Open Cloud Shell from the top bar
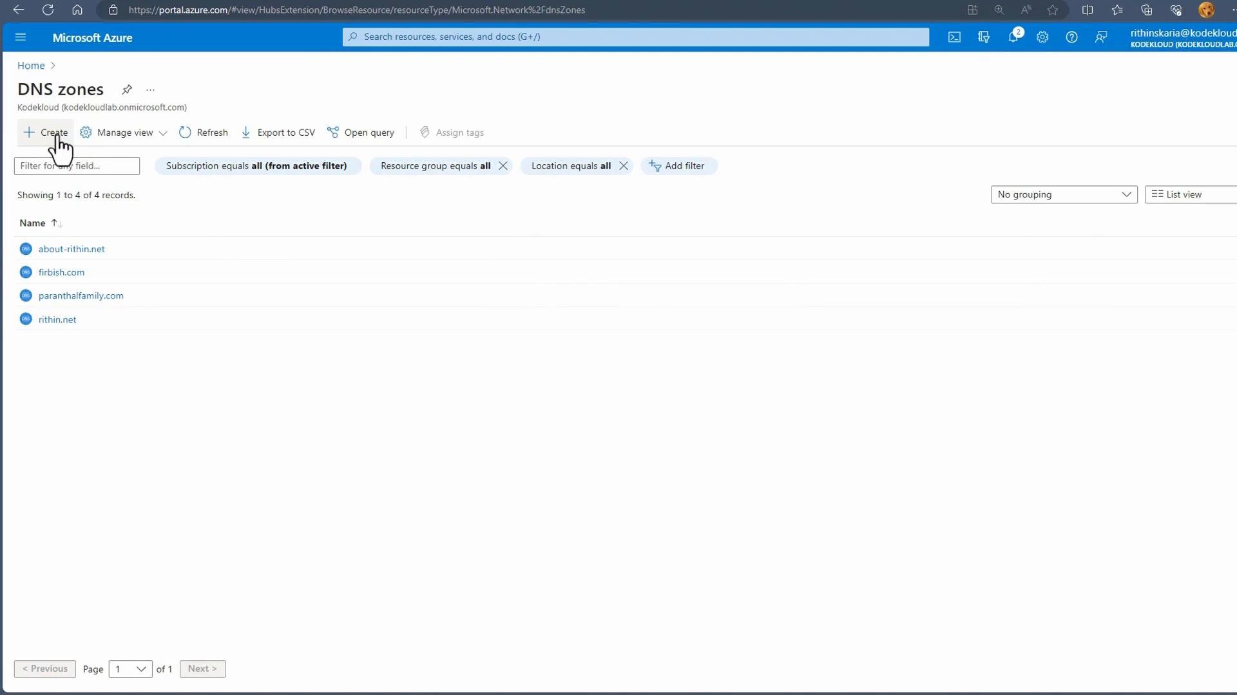This screenshot has height=695, width=1237. pyautogui.click(x=954, y=37)
